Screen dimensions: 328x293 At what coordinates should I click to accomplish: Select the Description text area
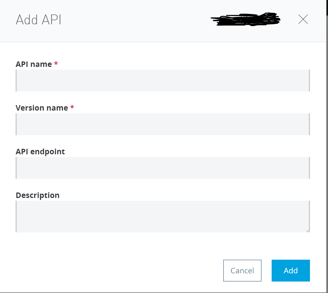(x=163, y=217)
